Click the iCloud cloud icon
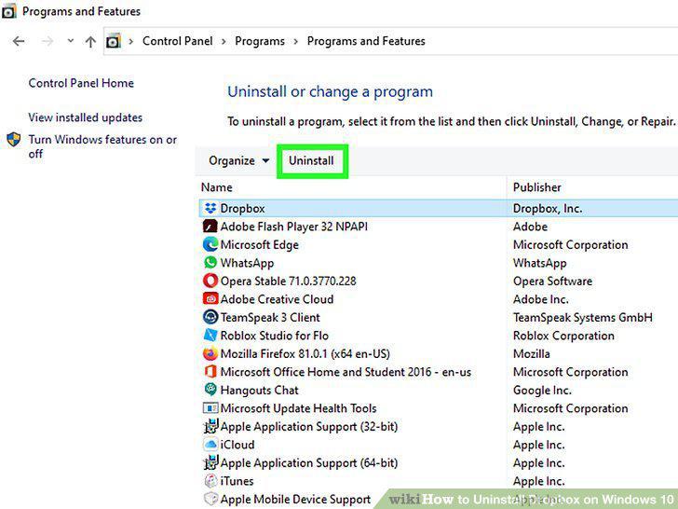The image size is (678, 509). [210, 445]
